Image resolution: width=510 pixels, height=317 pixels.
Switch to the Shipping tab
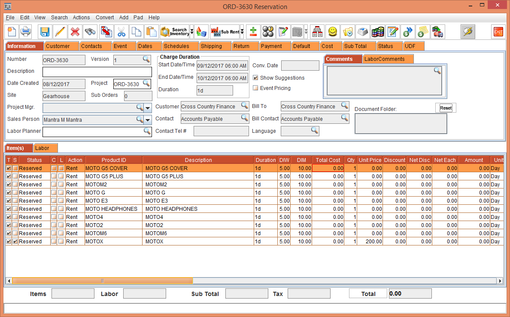211,46
